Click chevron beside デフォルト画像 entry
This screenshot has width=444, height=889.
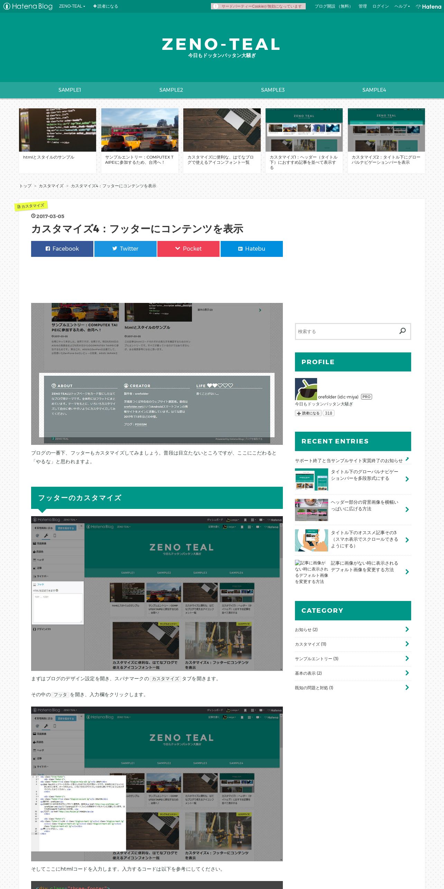tap(407, 572)
